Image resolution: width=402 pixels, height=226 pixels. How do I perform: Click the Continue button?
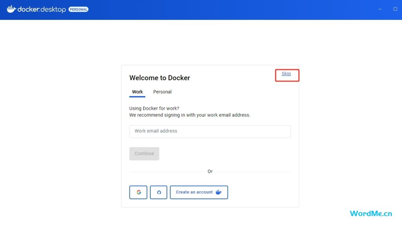(x=144, y=154)
